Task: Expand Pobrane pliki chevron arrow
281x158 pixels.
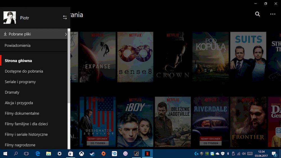Action: coord(66,34)
